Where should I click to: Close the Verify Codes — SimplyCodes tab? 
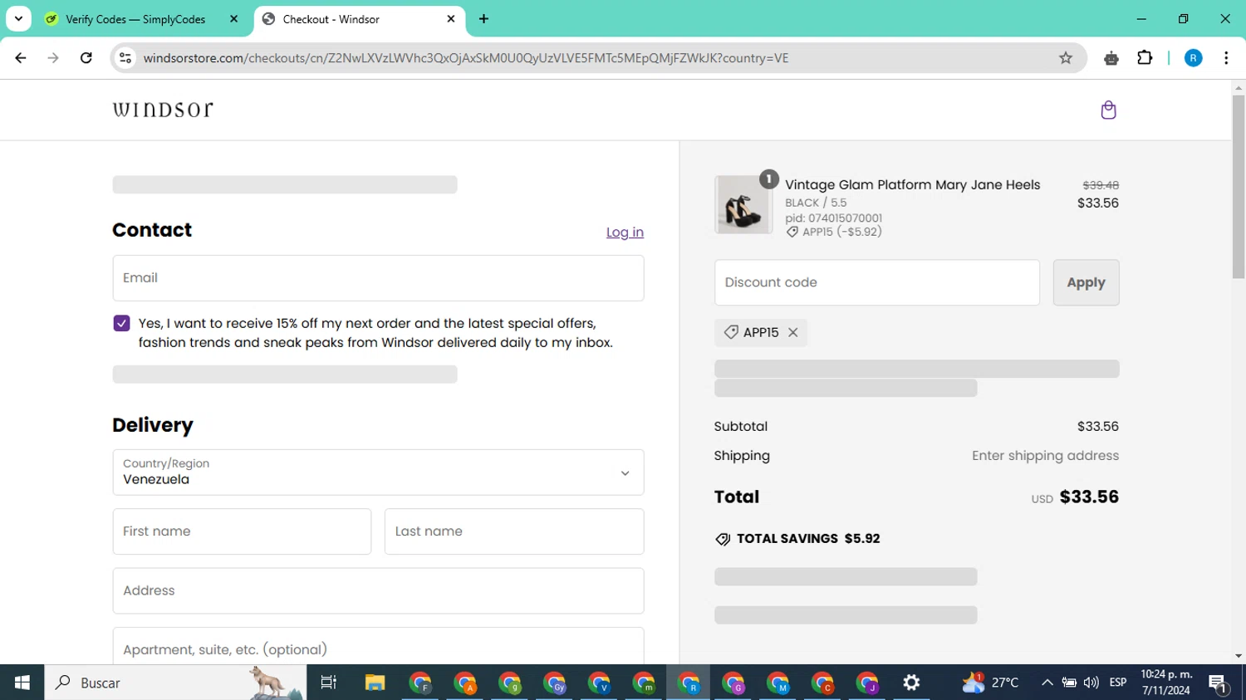(x=233, y=19)
